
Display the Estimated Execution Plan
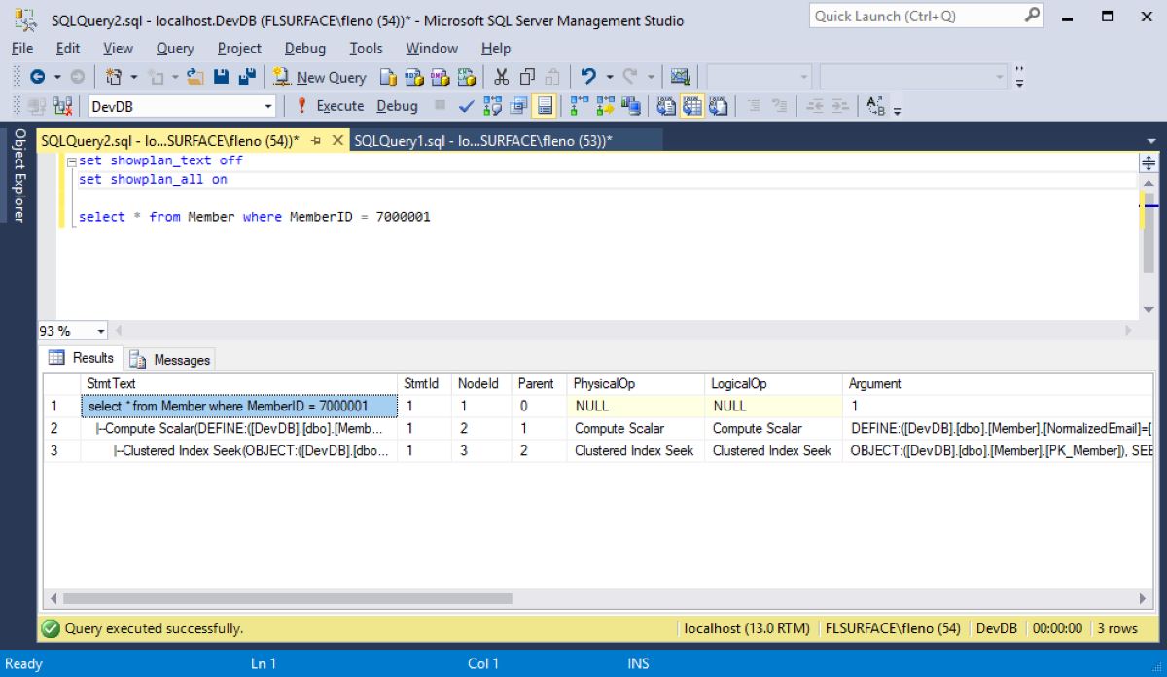coord(493,106)
